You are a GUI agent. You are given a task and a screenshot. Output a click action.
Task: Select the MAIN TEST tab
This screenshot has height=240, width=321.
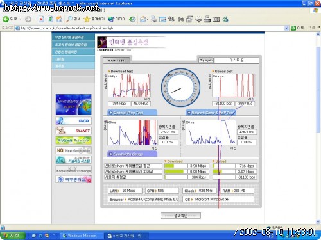pos(116,60)
